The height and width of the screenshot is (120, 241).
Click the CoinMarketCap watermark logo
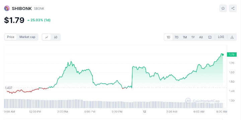(x=202, y=101)
